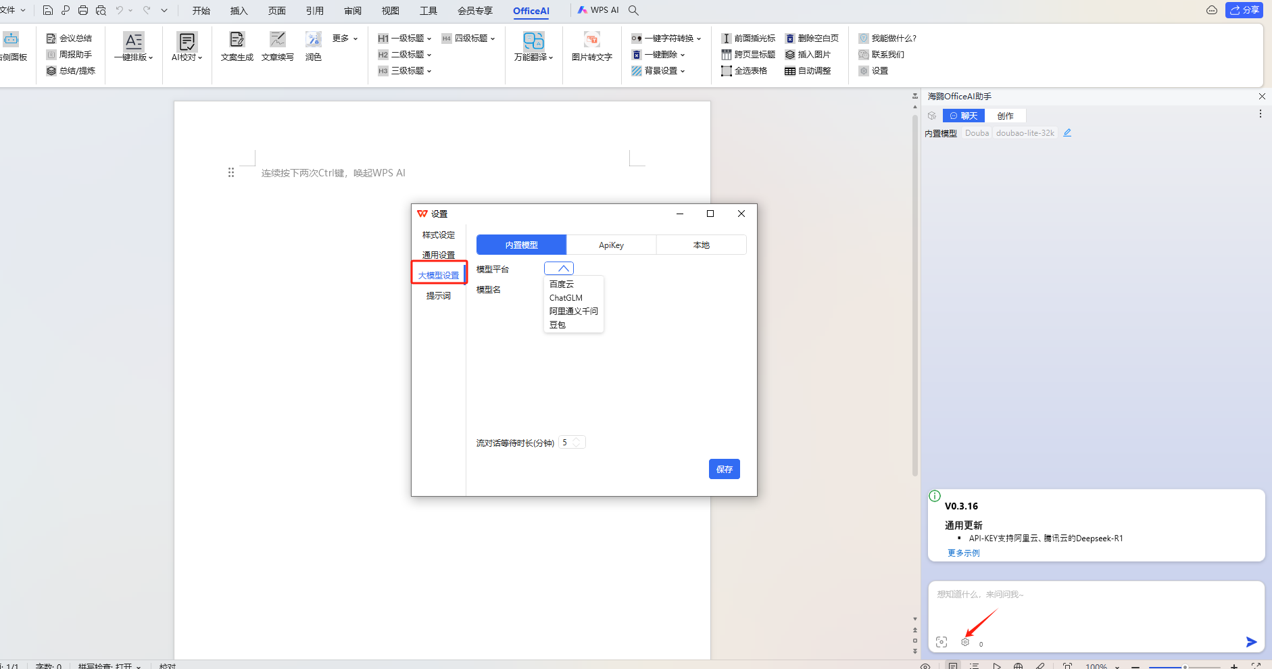1272x669 pixels.
Task: Send message with the blue arrow icon
Action: (x=1251, y=642)
